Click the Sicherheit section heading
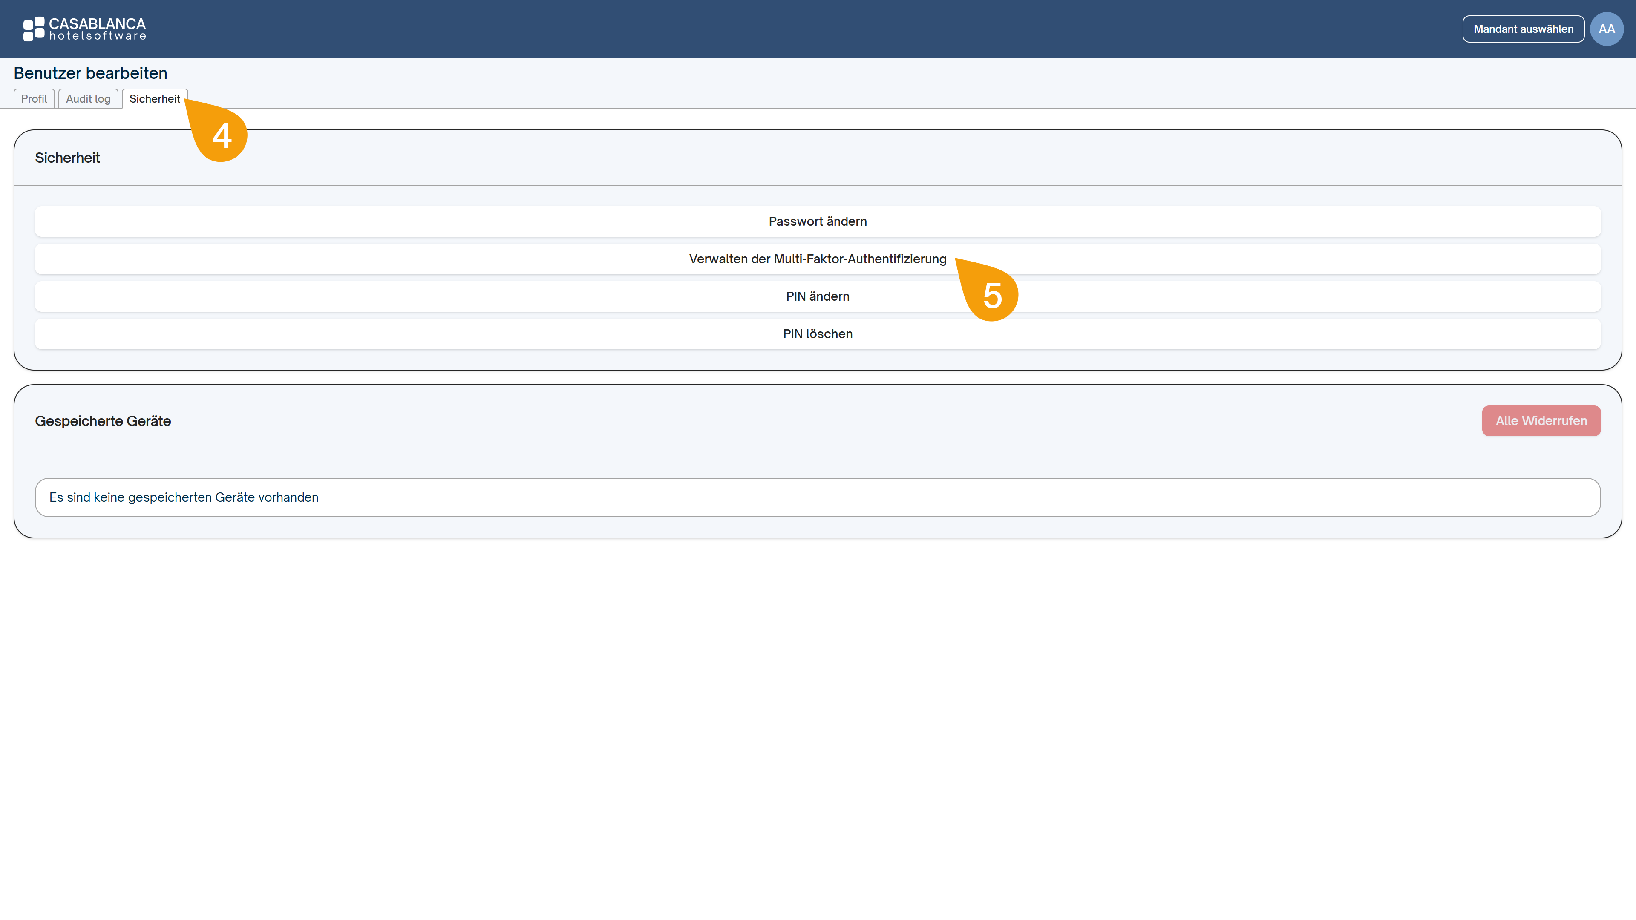 [x=67, y=158]
